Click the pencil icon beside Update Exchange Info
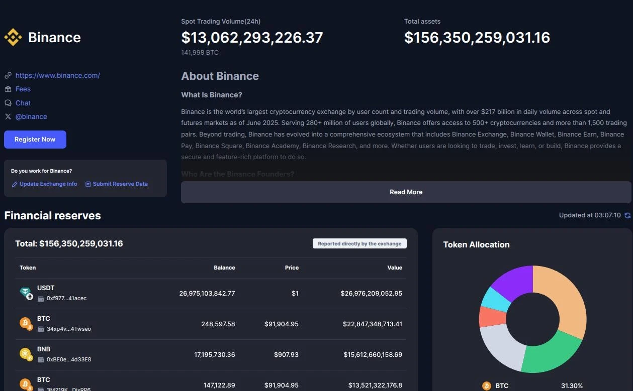This screenshot has width=633, height=391. click(x=15, y=184)
